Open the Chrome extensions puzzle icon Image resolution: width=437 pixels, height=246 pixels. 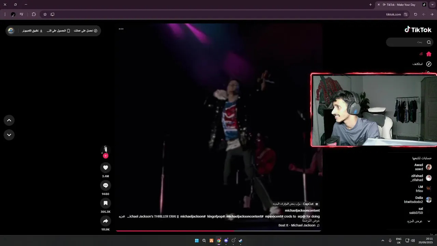[x=33, y=14]
